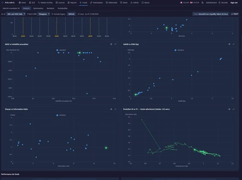Image resolution: width=242 pixels, height=180 pixels.
Task: Switch to the Backtests tab
Action: click(x=50, y=8)
